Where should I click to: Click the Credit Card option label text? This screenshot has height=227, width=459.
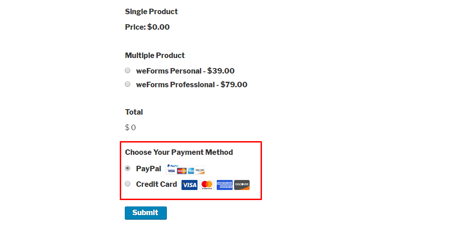pyautogui.click(x=157, y=184)
